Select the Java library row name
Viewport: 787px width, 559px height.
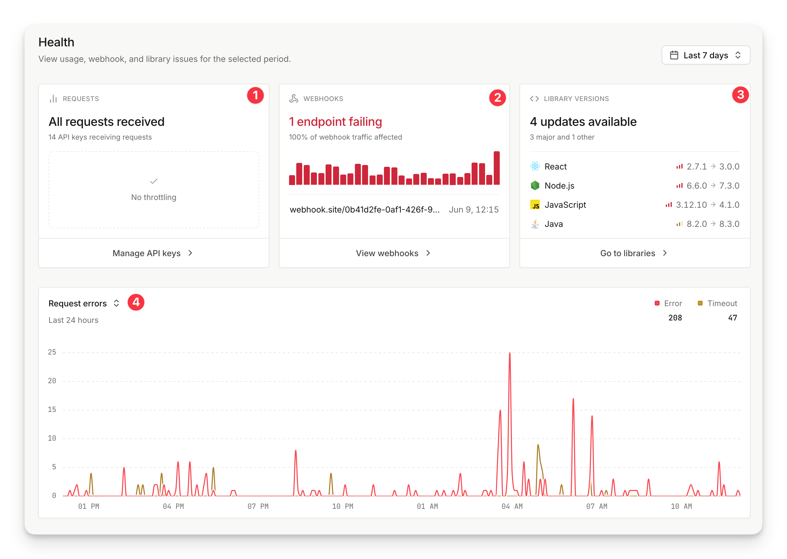[x=554, y=224]
